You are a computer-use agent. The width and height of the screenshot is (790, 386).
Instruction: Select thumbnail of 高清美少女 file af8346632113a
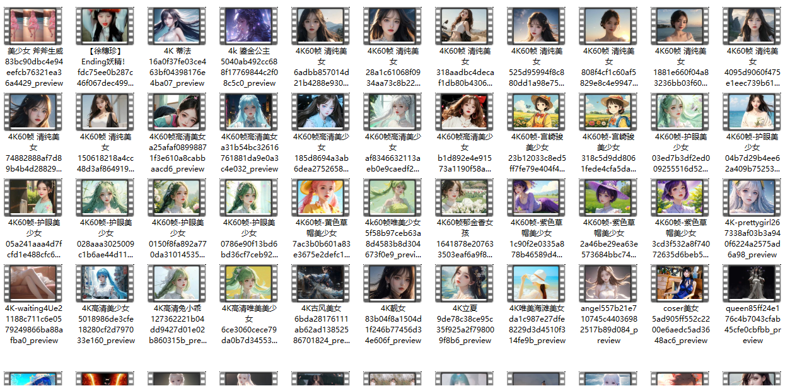click(393, 111)
